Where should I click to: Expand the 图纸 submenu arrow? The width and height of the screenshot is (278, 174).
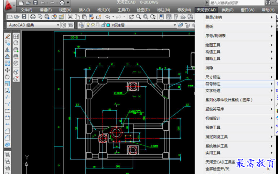(x=271, y=26)
